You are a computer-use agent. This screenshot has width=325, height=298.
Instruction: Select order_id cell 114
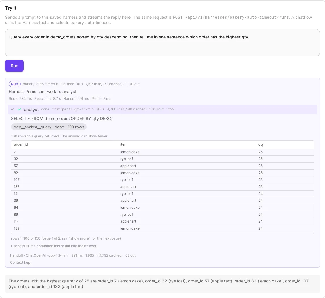click(x=16, y=221)
